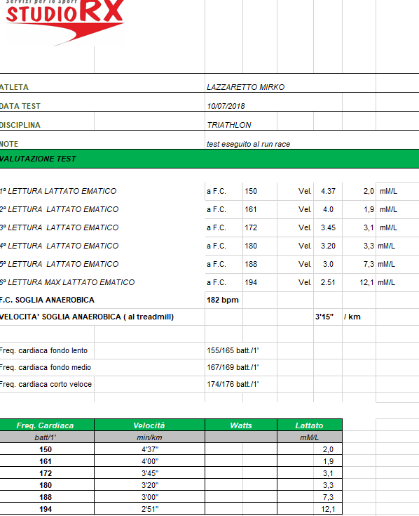Click mM/L unit cell under Lattato header
The width and height of the screenshot is (419, 516).
click(310, 437)
